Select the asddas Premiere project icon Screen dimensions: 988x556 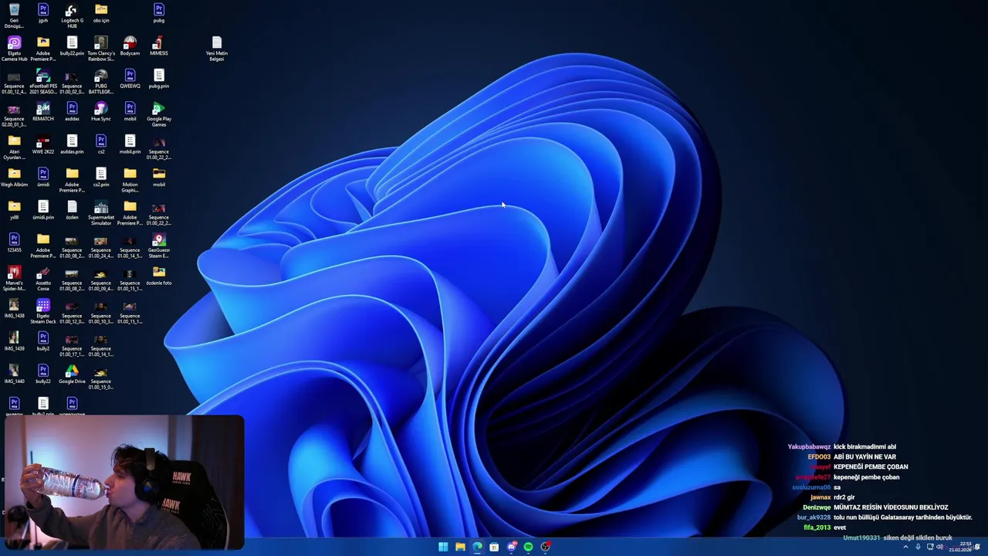coord(72,112)
